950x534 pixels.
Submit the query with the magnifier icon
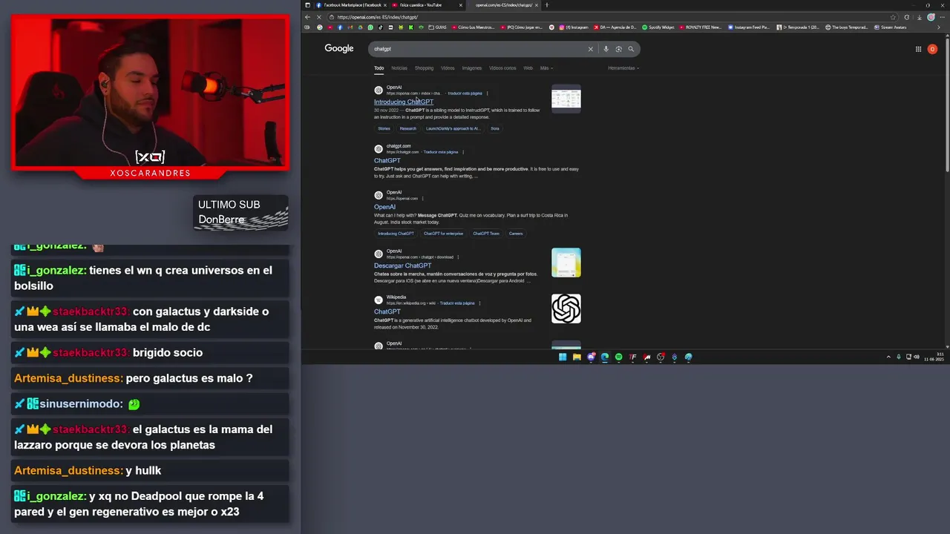631,49
